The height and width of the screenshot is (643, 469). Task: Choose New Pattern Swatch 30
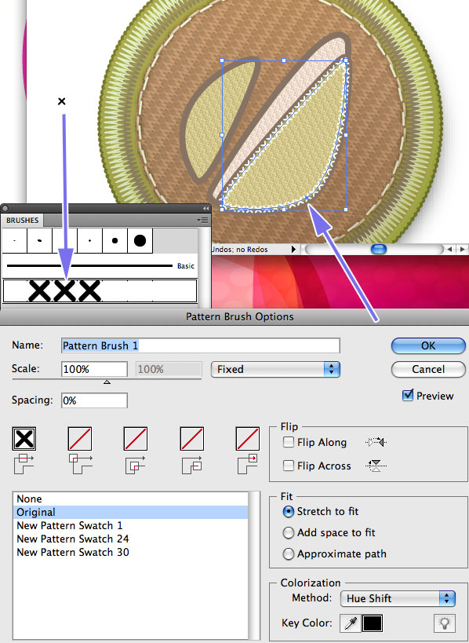point(130,553)
